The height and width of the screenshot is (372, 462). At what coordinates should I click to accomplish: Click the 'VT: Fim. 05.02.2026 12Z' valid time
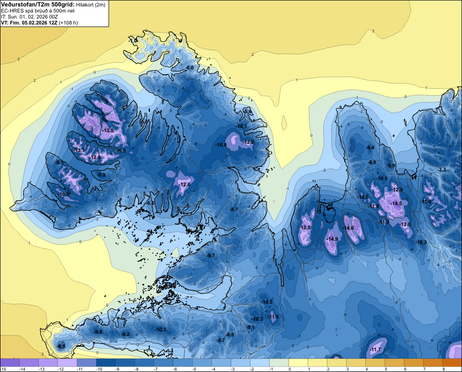click(29, 23)
